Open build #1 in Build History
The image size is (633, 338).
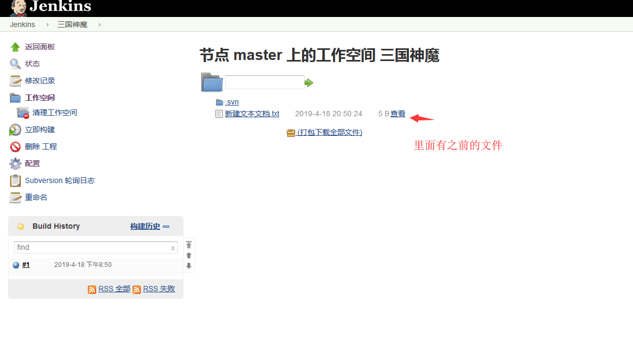coord(26,265)
